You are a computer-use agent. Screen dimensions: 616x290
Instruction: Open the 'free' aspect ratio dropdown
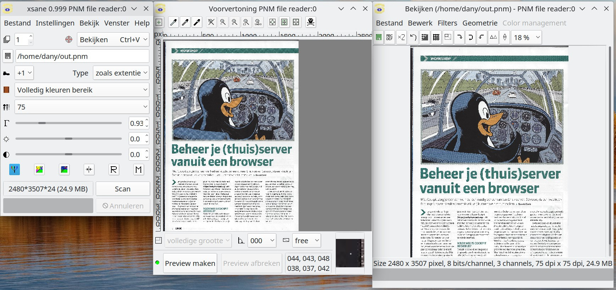306,240
